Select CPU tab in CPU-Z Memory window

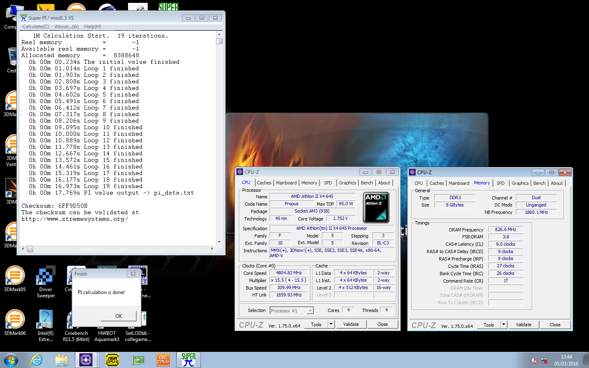point(418,183)
